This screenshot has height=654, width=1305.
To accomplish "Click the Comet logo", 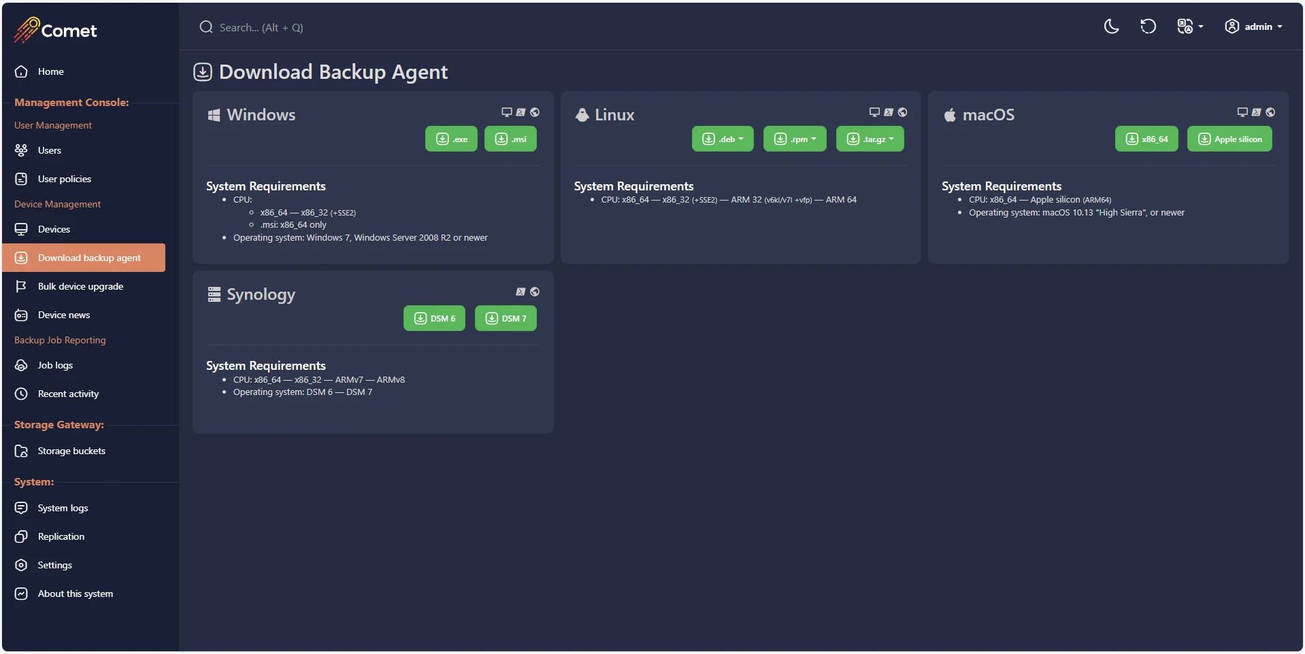I will click(x=55, y=30).
